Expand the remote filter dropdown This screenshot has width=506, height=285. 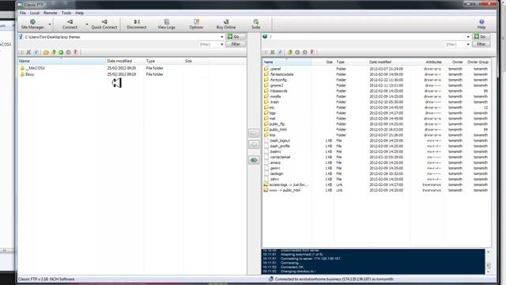pos(468,44)
